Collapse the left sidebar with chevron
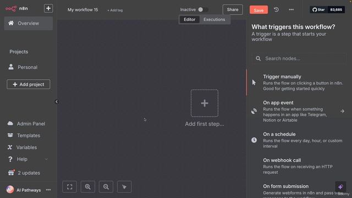Screen dimensions: 352x198 [x=57, y=102]
